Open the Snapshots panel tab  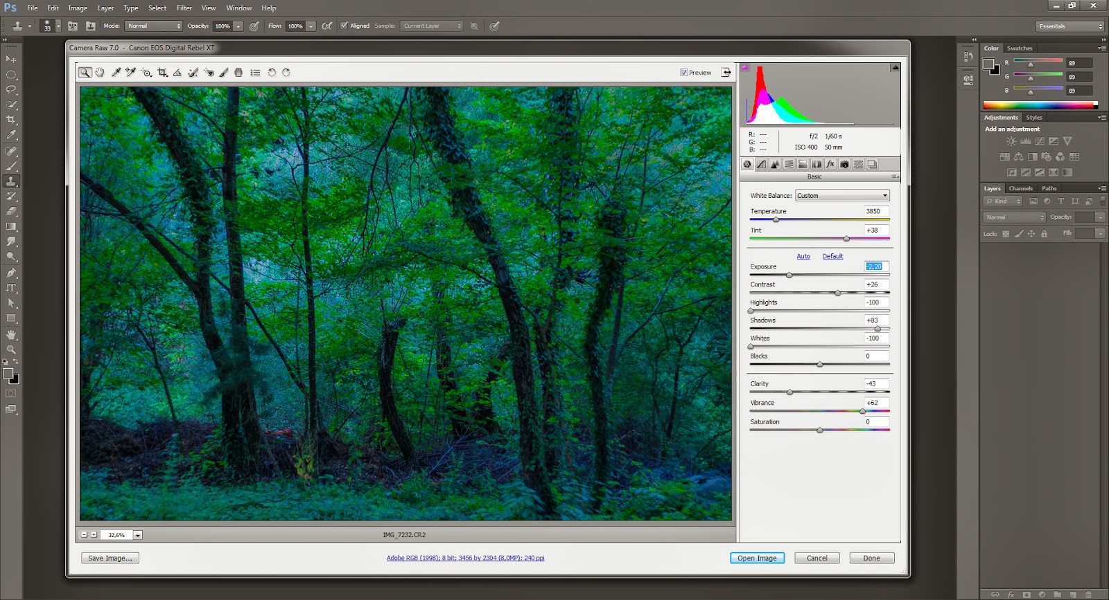click(872, 164)
